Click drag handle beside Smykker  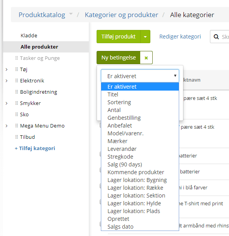point(17,103)
